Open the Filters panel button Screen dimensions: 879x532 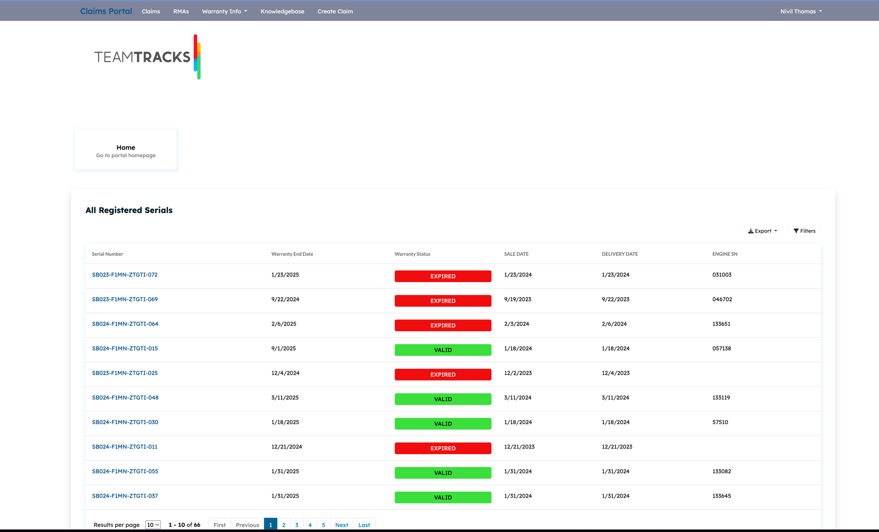click(x=804, y=231)
